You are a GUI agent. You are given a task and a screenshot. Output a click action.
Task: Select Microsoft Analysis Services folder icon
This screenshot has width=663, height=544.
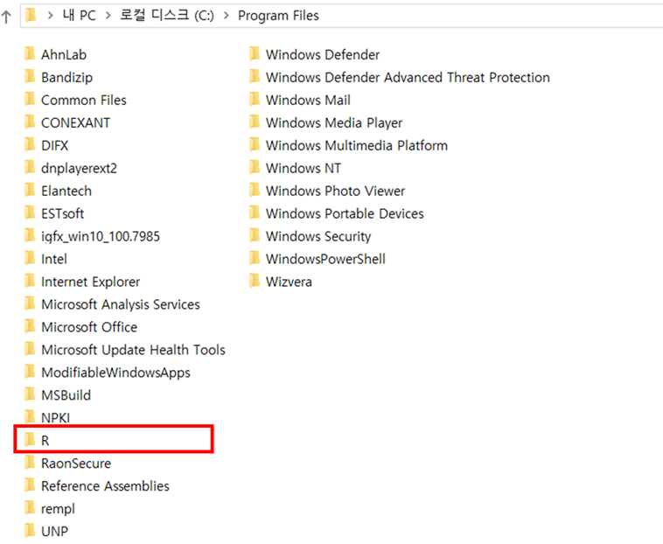point(30,303)
